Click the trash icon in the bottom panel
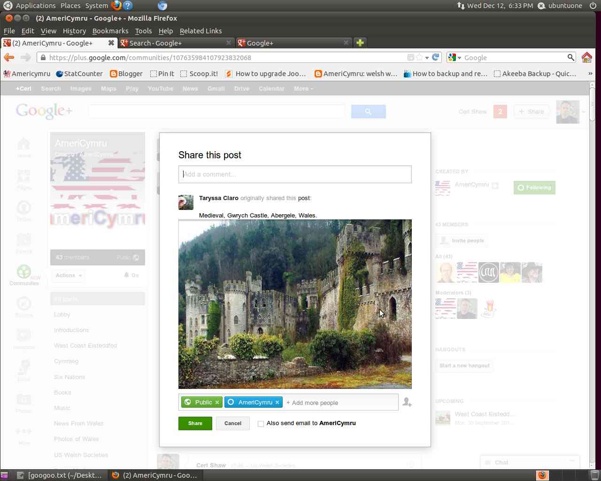601x481 pixels. pyautogui.click(x=594, y=475)
